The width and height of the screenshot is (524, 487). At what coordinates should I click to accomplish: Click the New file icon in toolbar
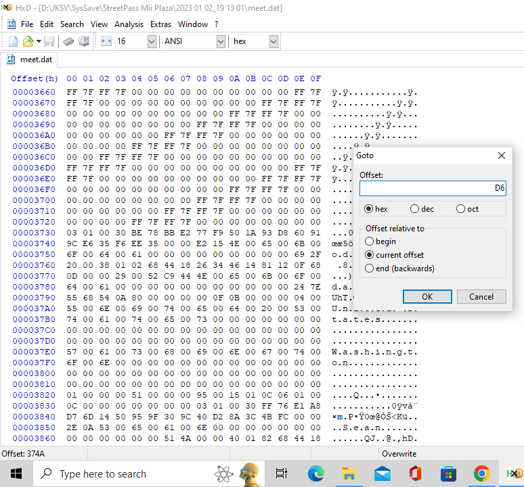pos(13,41)
